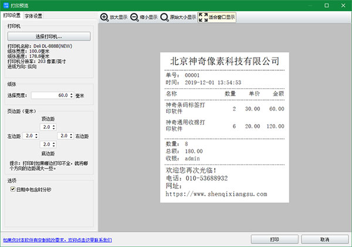This screenshot has height=247, width=352.
Task: Open the 打印设置 tab
Action: 12,15
